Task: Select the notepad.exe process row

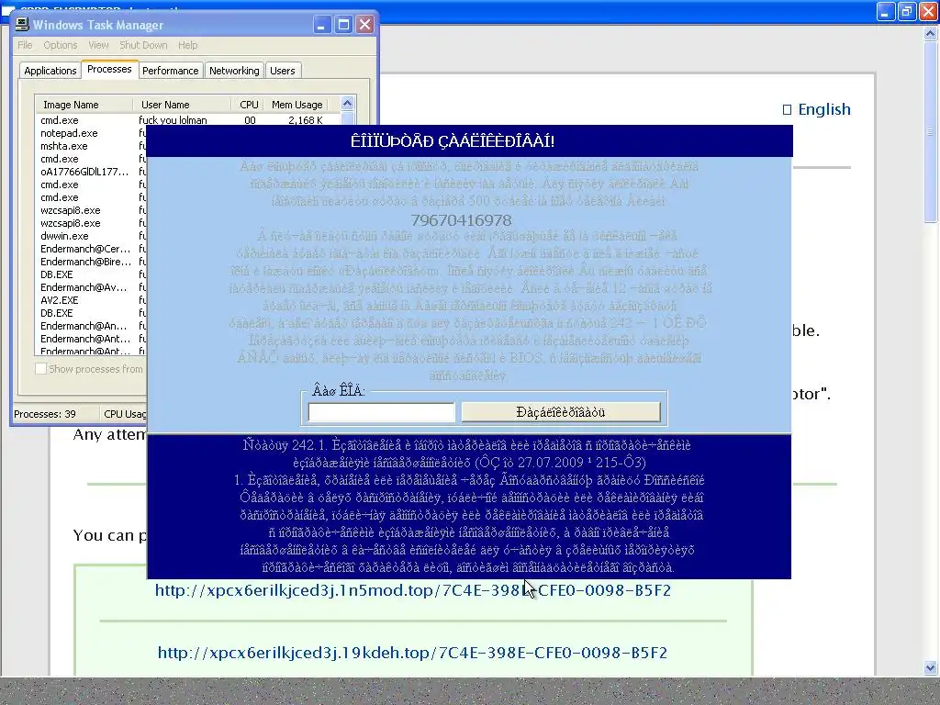Action: pyautogui.click(x=91, y=133)
